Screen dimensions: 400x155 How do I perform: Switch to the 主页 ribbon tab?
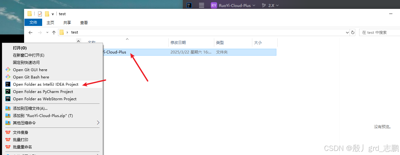coord(50,22)
